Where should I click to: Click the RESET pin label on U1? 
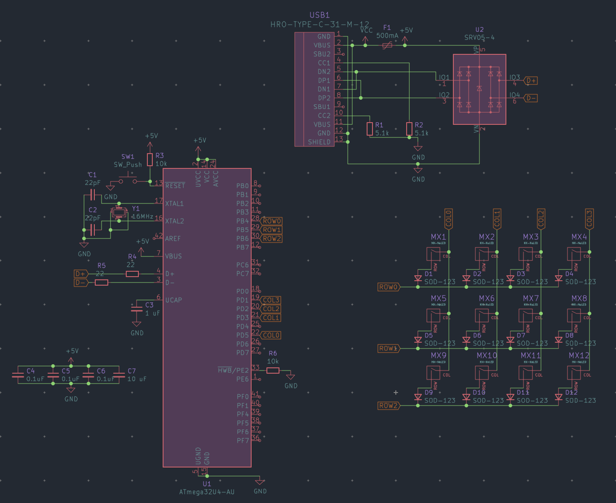[x=175, y=186]
